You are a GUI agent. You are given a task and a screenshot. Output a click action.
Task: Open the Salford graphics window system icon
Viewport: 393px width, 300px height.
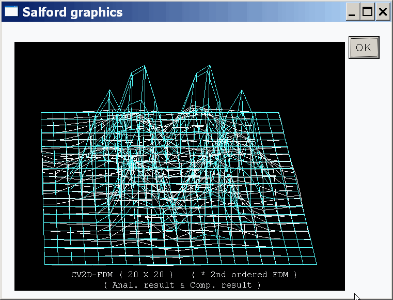[11, 11]
